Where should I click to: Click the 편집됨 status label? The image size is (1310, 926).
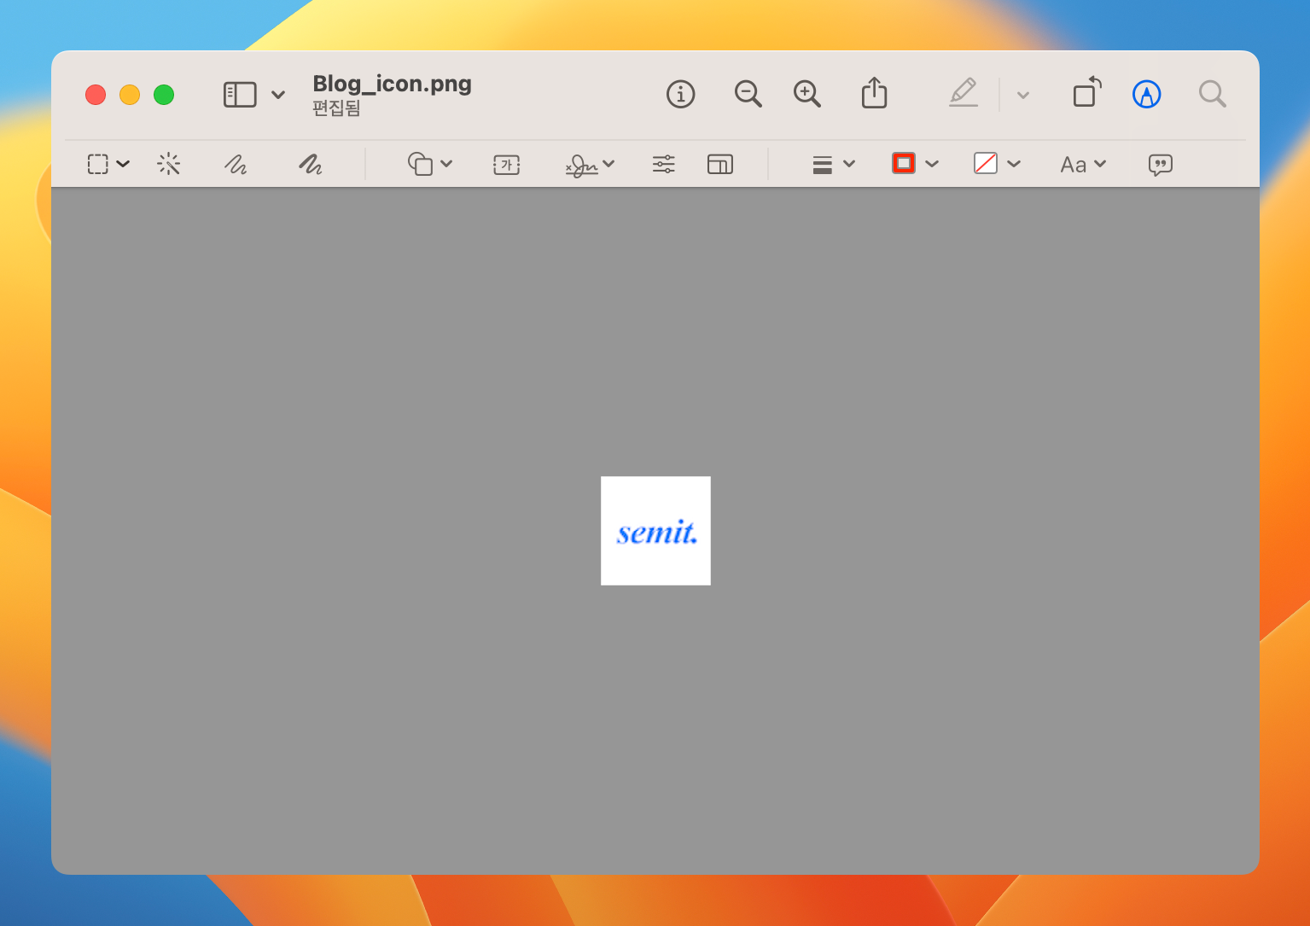[336, 108]
